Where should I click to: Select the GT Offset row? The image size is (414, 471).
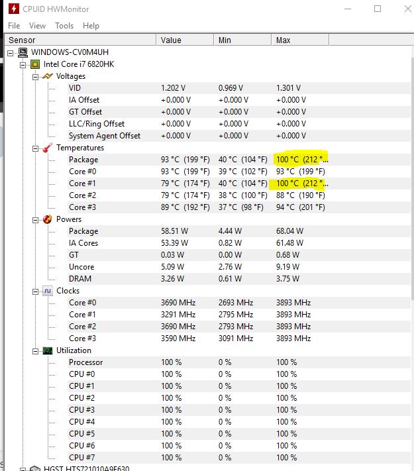click(239, 112)
